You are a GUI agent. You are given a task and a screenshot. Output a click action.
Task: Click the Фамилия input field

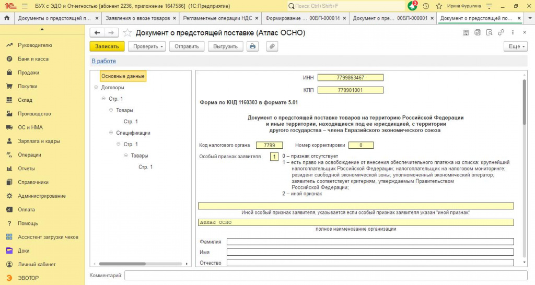click(370, 242)
